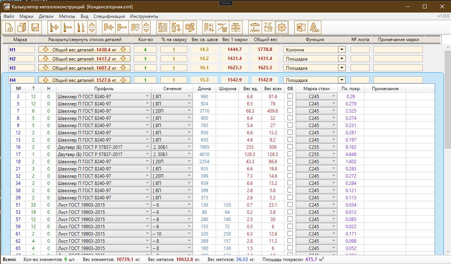451x264 pixels.
Task: Duplicate the detail (double plate icon)
Action: (x=135, y=28)
